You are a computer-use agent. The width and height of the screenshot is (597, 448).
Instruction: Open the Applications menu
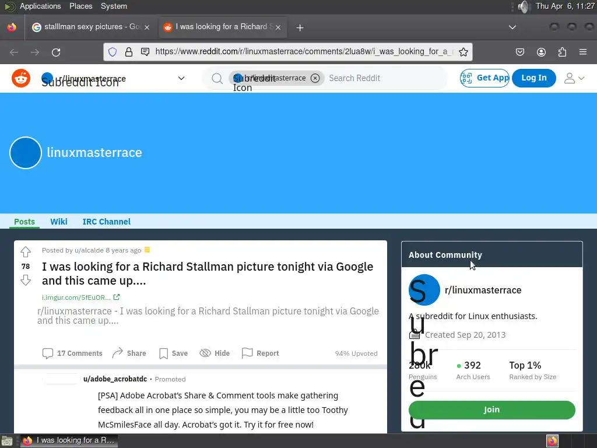[40, 6]
